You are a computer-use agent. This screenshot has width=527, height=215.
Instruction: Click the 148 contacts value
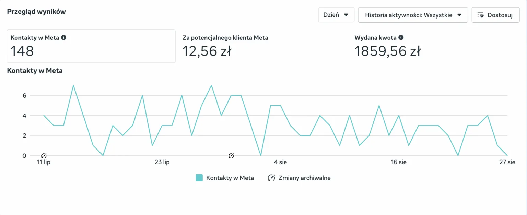(x=22, y=51)
